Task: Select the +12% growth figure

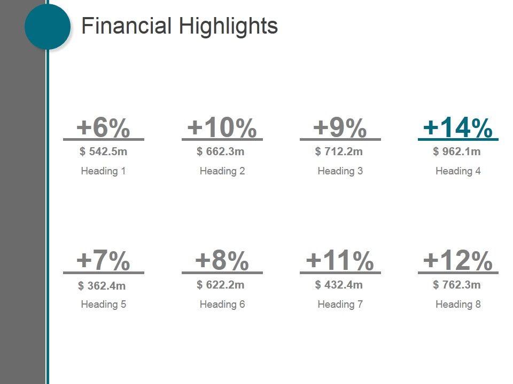Action: (457, 261)
